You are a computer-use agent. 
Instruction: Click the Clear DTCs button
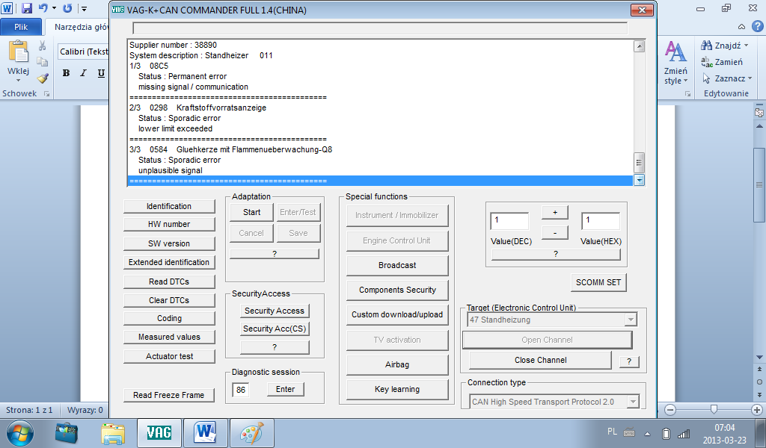(169, 300)
